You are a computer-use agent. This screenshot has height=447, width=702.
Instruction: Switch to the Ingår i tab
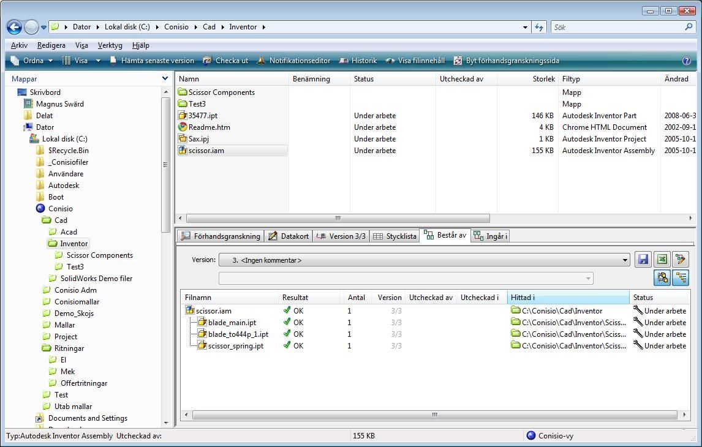tap(490, 236)
